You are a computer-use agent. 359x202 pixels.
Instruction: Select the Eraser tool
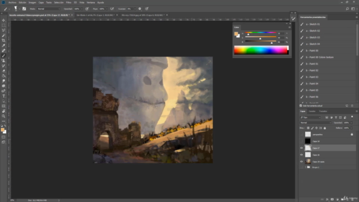click(3, 71)
